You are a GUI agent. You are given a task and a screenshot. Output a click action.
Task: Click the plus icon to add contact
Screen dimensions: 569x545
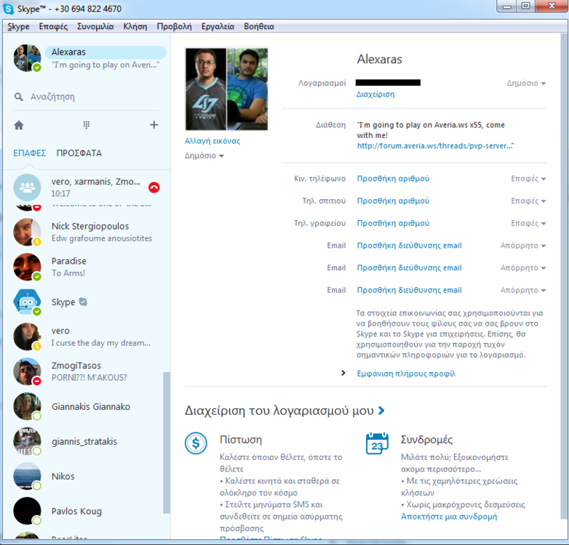154,125
